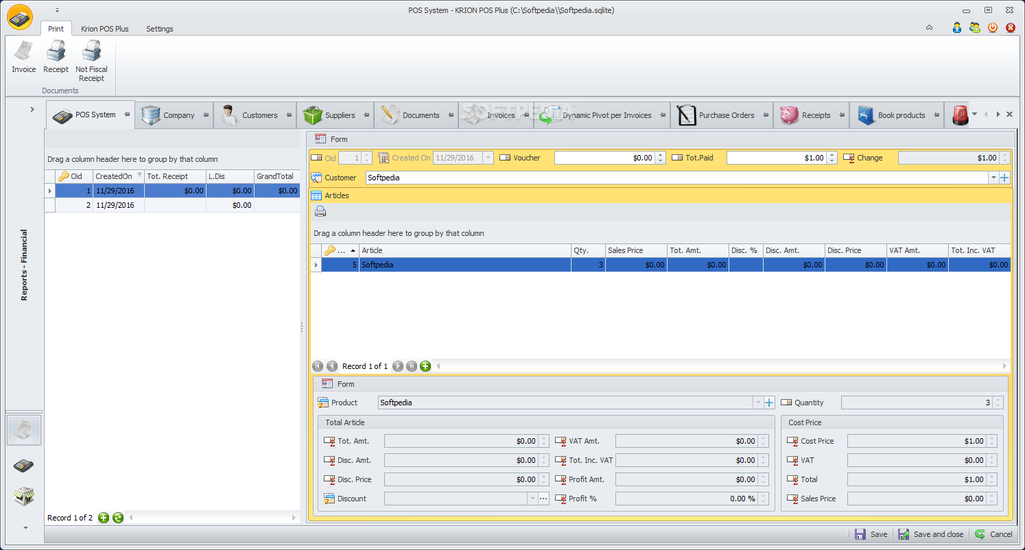Sort by the GrandTotal column header
Image resolution: width=1025 pixels, height=550 pixels.
[x=276, y=176]
